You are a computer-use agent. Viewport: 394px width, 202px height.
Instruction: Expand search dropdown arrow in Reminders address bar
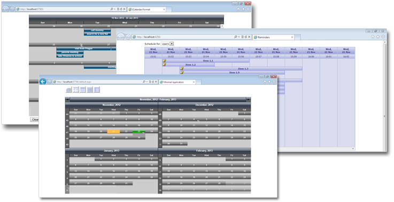click(x=239, y=37)
